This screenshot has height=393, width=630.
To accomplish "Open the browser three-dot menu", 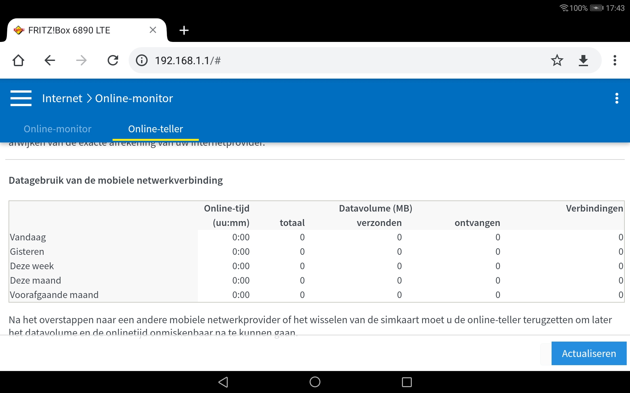I will [x=615, y=60].
